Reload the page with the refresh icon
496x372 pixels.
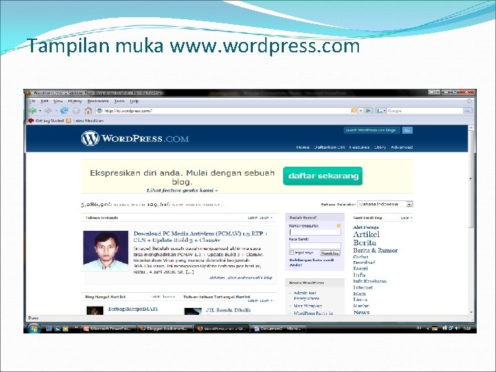pos(64,111)
